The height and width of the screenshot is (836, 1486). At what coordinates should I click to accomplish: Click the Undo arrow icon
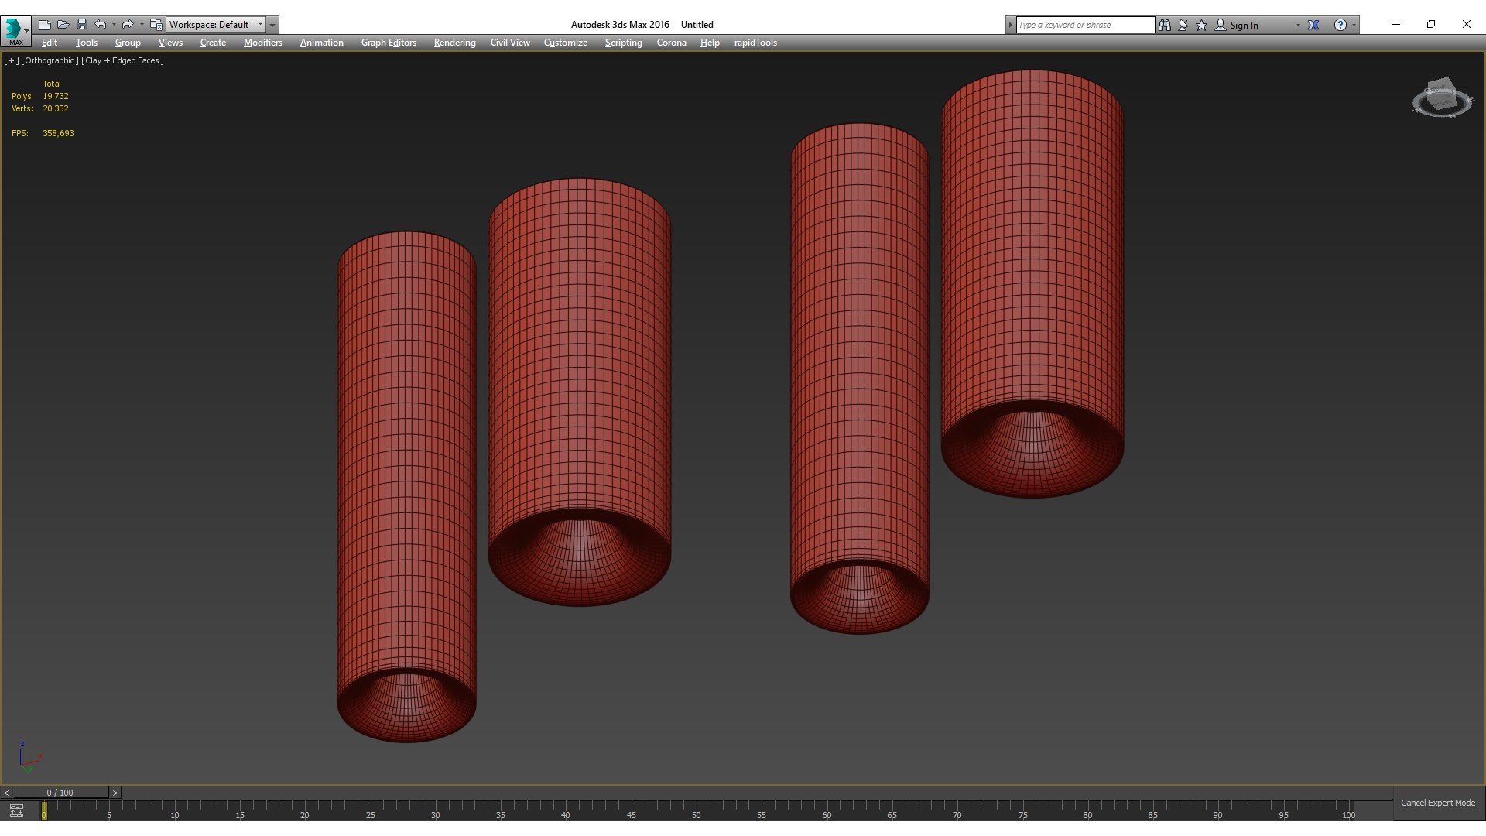(100, 25)
